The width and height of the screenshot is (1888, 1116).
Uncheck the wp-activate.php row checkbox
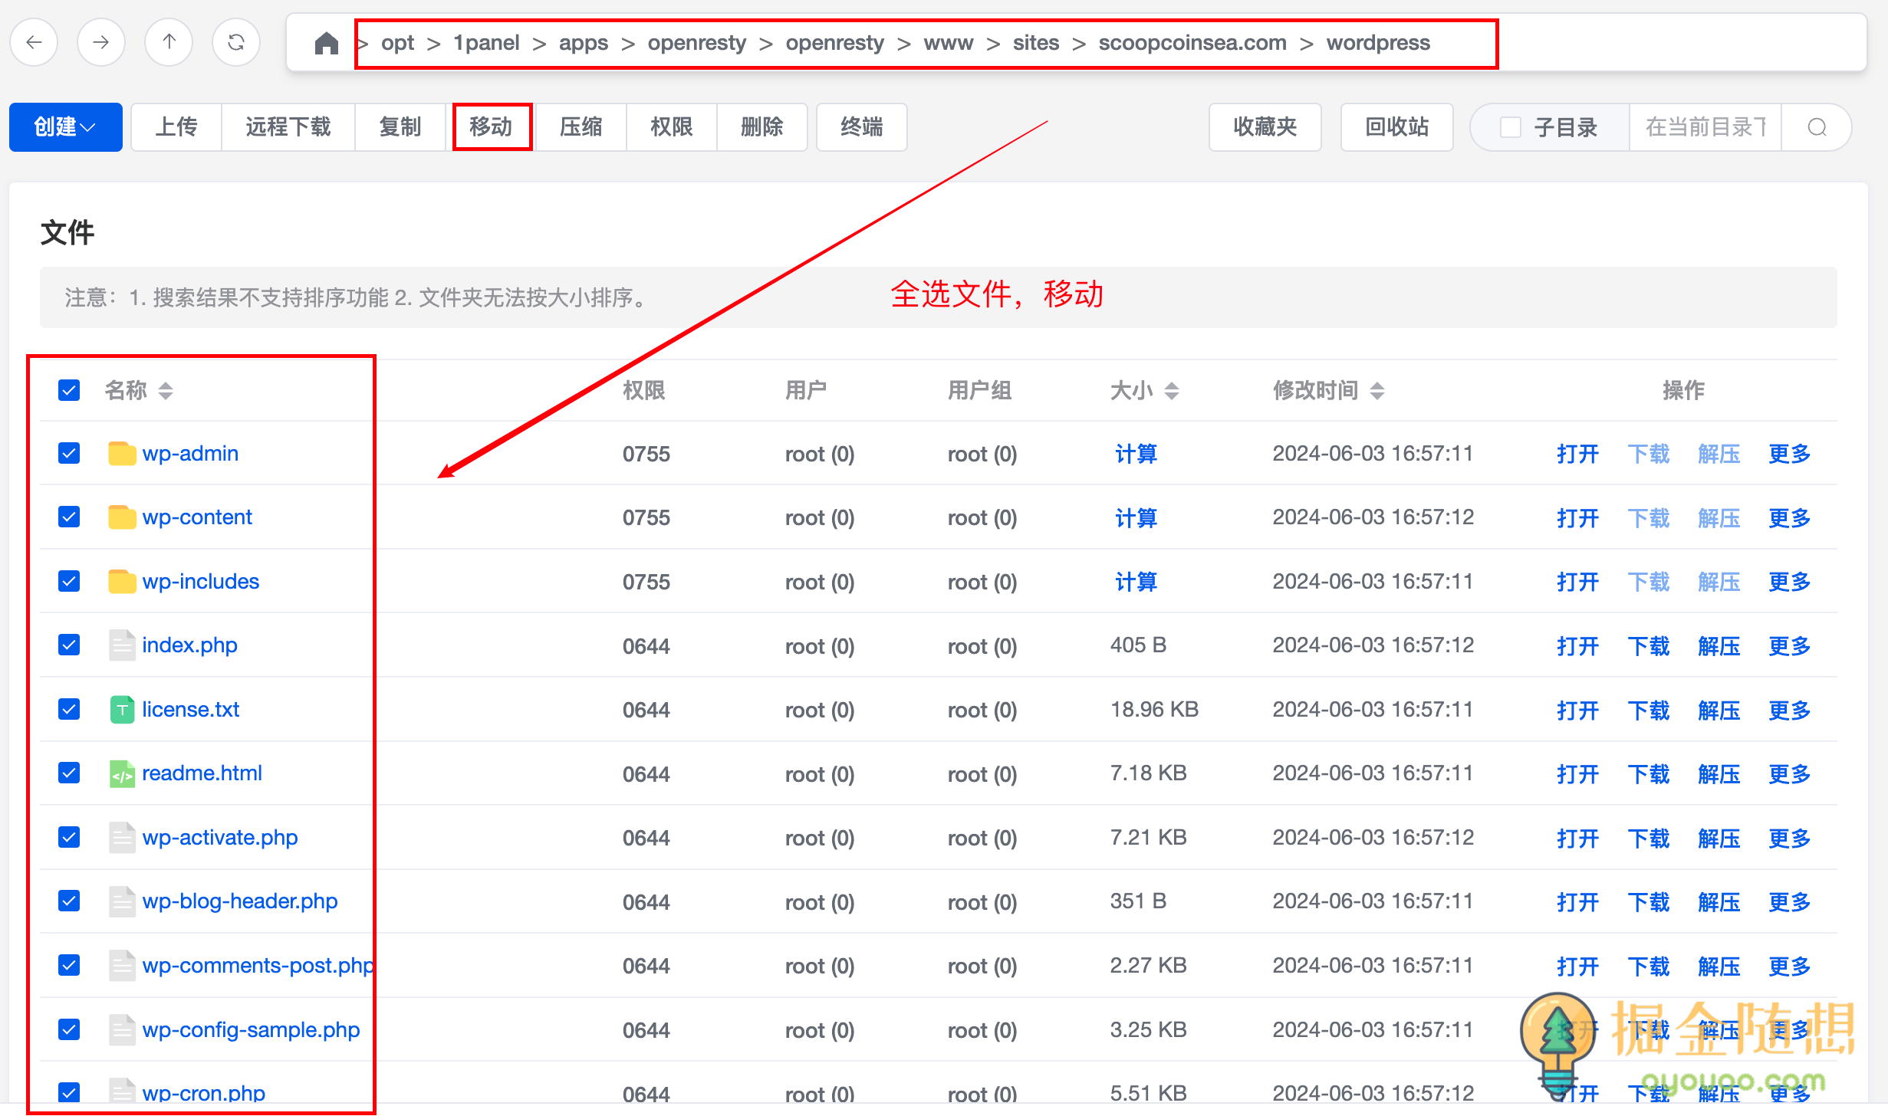(69, 838)
